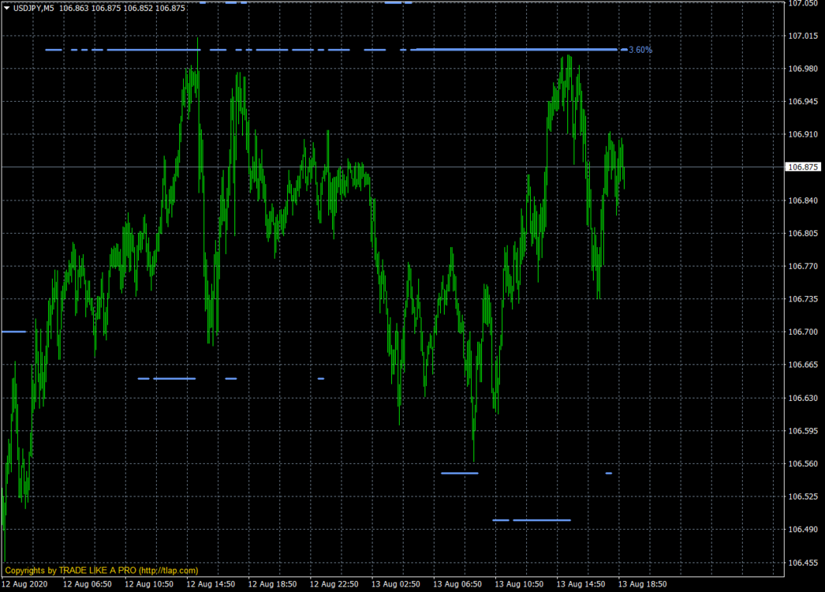
Task: Click the 12 Aug 18:50 time label
Action: point(272,584)
